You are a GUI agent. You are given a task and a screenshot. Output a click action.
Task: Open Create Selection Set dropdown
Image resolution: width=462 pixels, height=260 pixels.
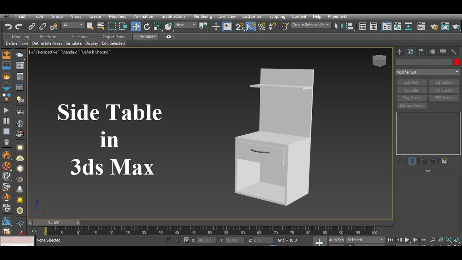(x=310, y=25)
